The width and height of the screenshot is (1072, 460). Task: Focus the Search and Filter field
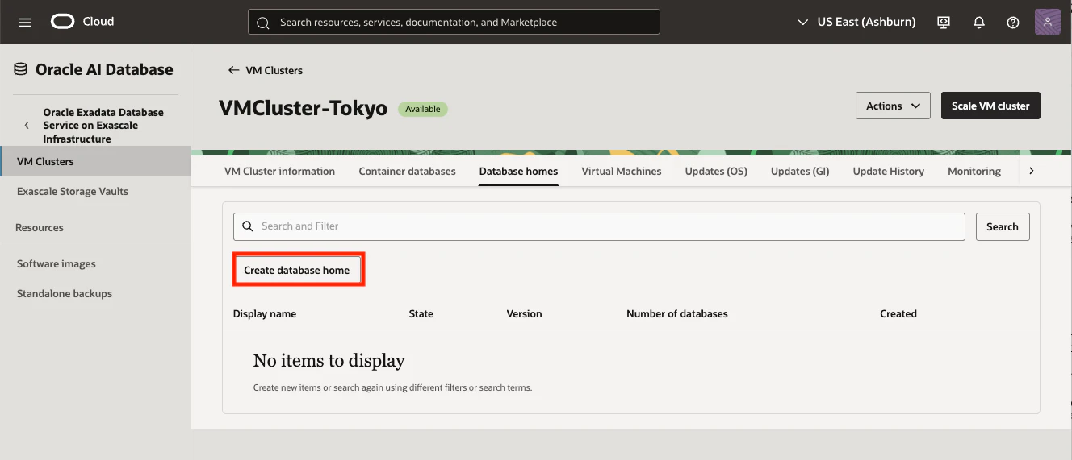click(x=599, y=226)
